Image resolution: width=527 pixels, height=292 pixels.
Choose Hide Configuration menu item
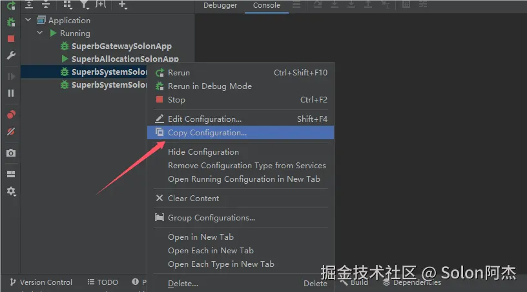[x=241, y=151]
